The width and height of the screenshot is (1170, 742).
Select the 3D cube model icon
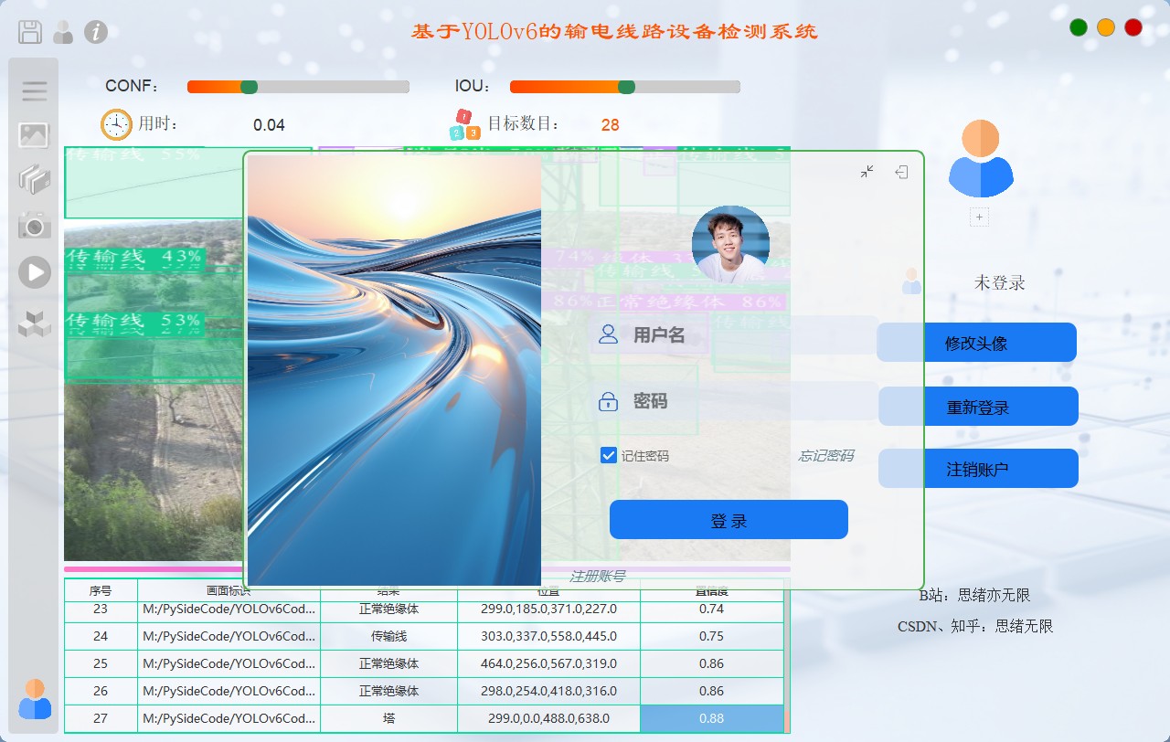(34, 323)
